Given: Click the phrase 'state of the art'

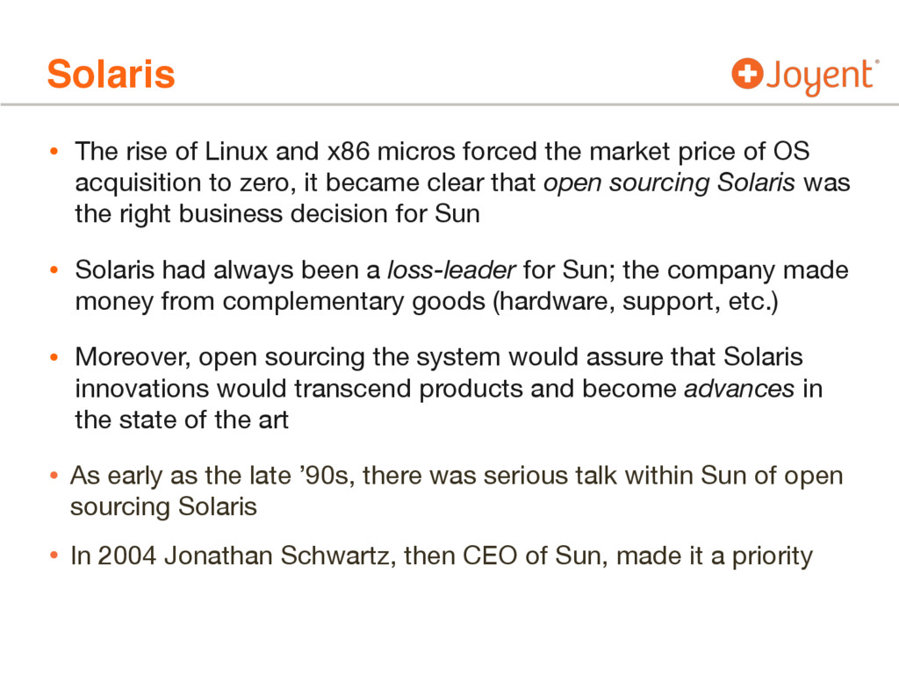Looking at the screenshot, I should [x=204, y=420].
